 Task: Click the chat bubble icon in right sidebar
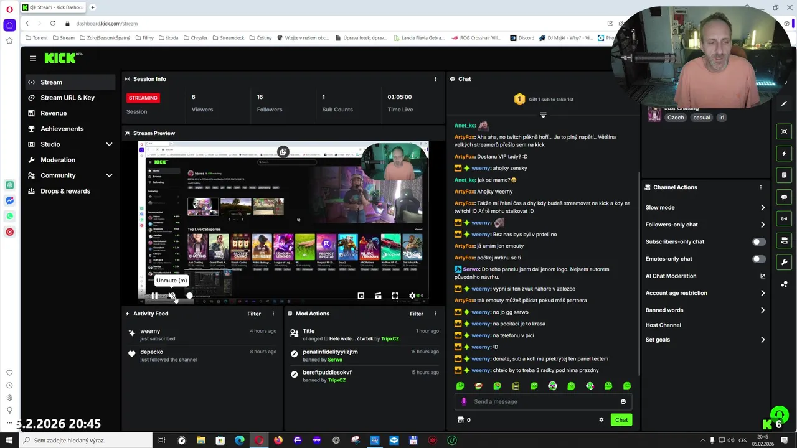pos(784,197)
